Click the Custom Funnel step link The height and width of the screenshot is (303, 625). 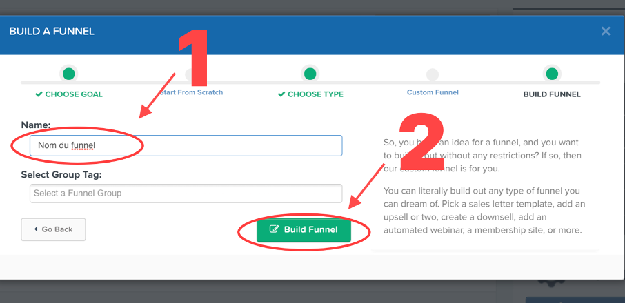pos(433,92)
